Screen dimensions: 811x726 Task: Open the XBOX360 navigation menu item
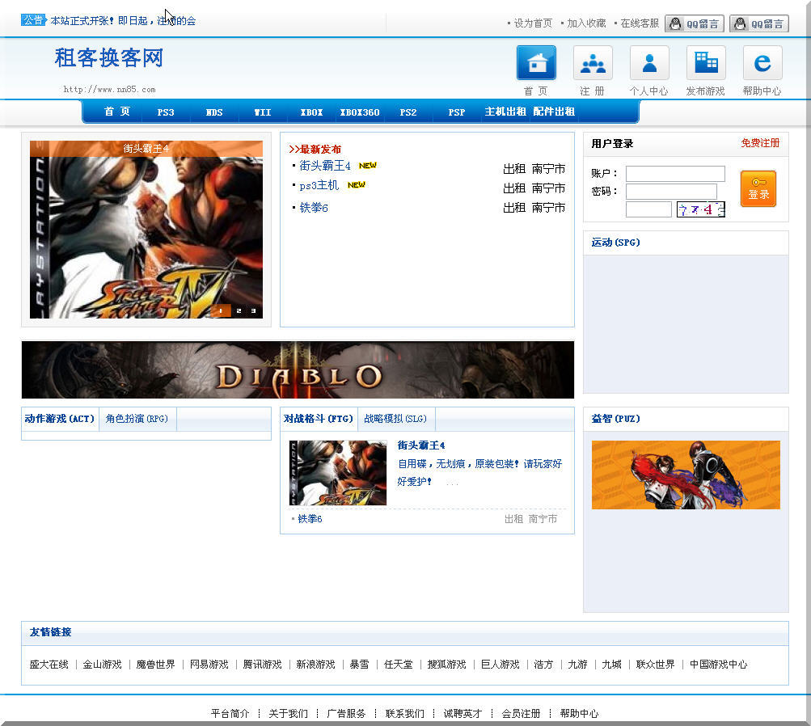tap(359, 112)
